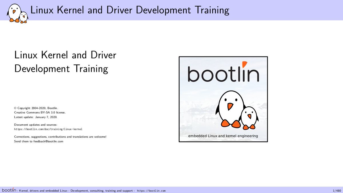This screenshot has height=193, width=343.
Task: Click the footer tagline about Kernel, drivers
Action: 76,191
